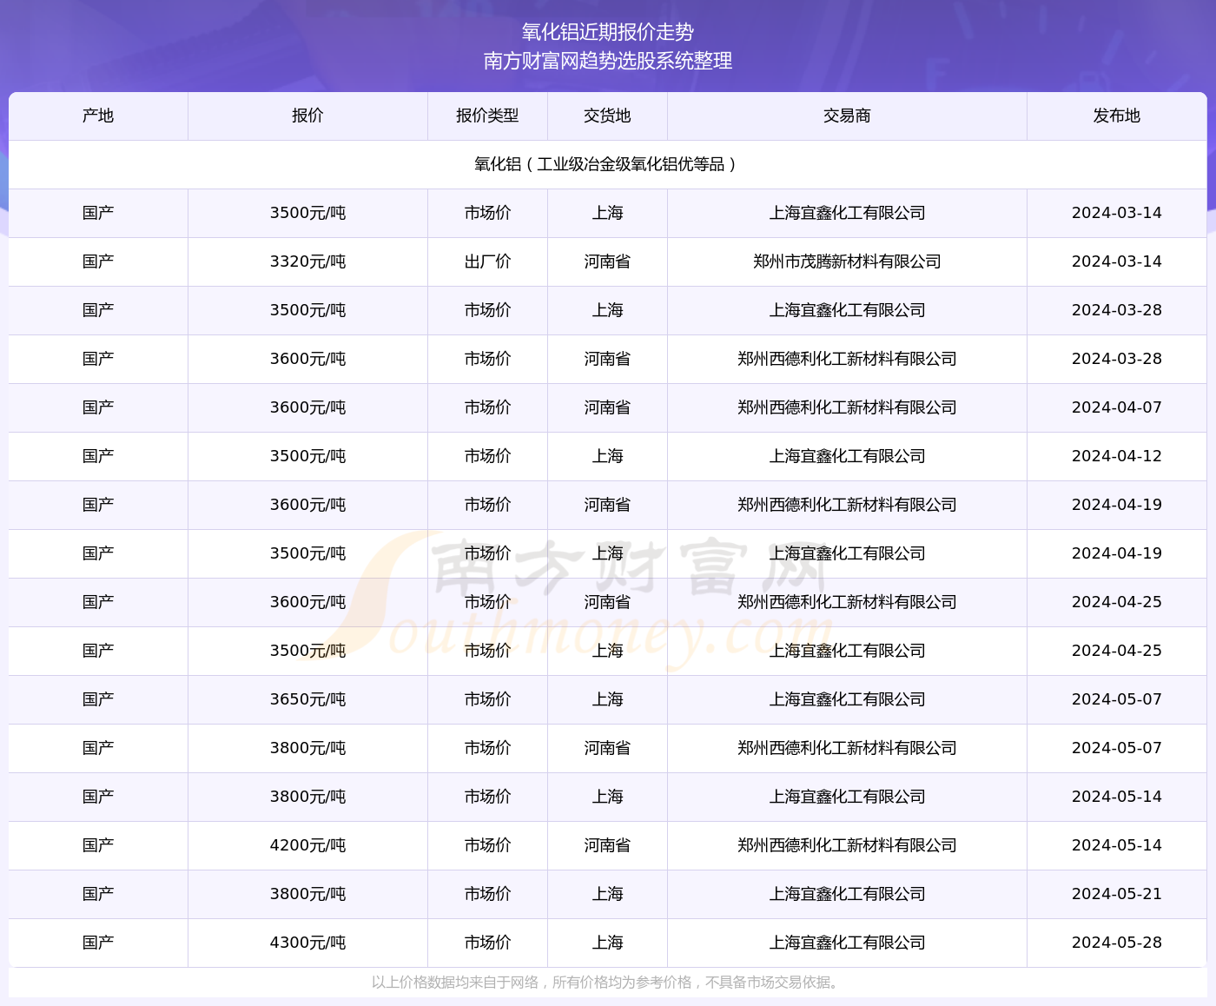
Task: Click the 交易商 column header
Action: click(x=847, y=116)
